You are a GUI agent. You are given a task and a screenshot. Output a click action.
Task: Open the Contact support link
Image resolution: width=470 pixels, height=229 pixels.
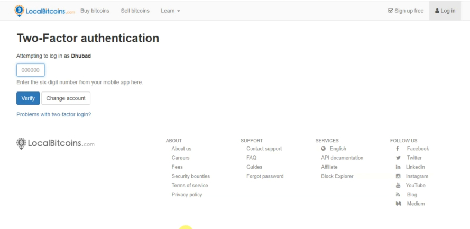pyautogui.click(x=264, y=149)
